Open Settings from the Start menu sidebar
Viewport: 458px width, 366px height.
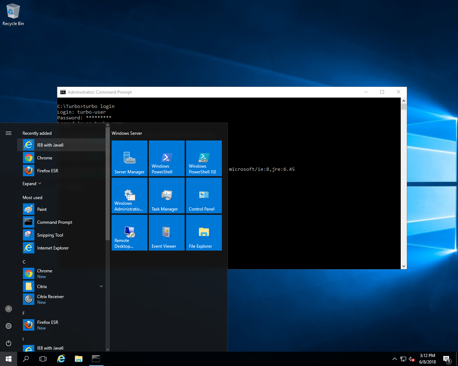[x=9, y=326]
